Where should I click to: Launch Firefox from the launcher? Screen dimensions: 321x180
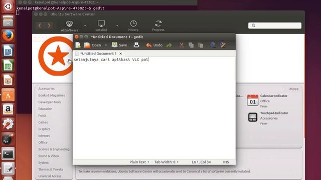point(8,35)
